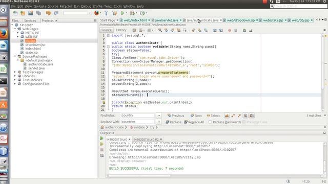Click the Replace All button
328x184 pixels.
[x=194, y=122]
